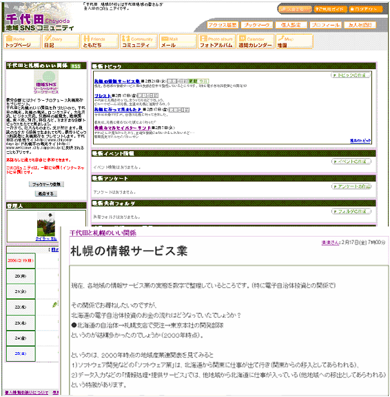The image size is (390, 397).
Task: Open the ともだち Friends nav tab
Action: pyautogui.click(x=100, y=41)
